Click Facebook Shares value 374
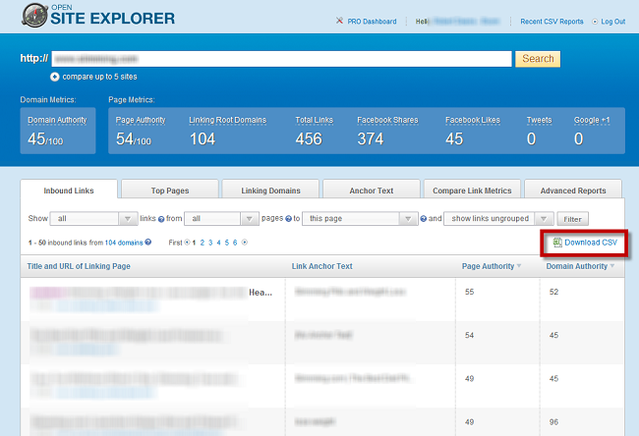Image resolution: width=639 pixels, height=436 pixels. point(371,139)
